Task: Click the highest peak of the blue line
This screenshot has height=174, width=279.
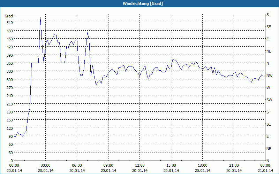Action: coord(40,17)
